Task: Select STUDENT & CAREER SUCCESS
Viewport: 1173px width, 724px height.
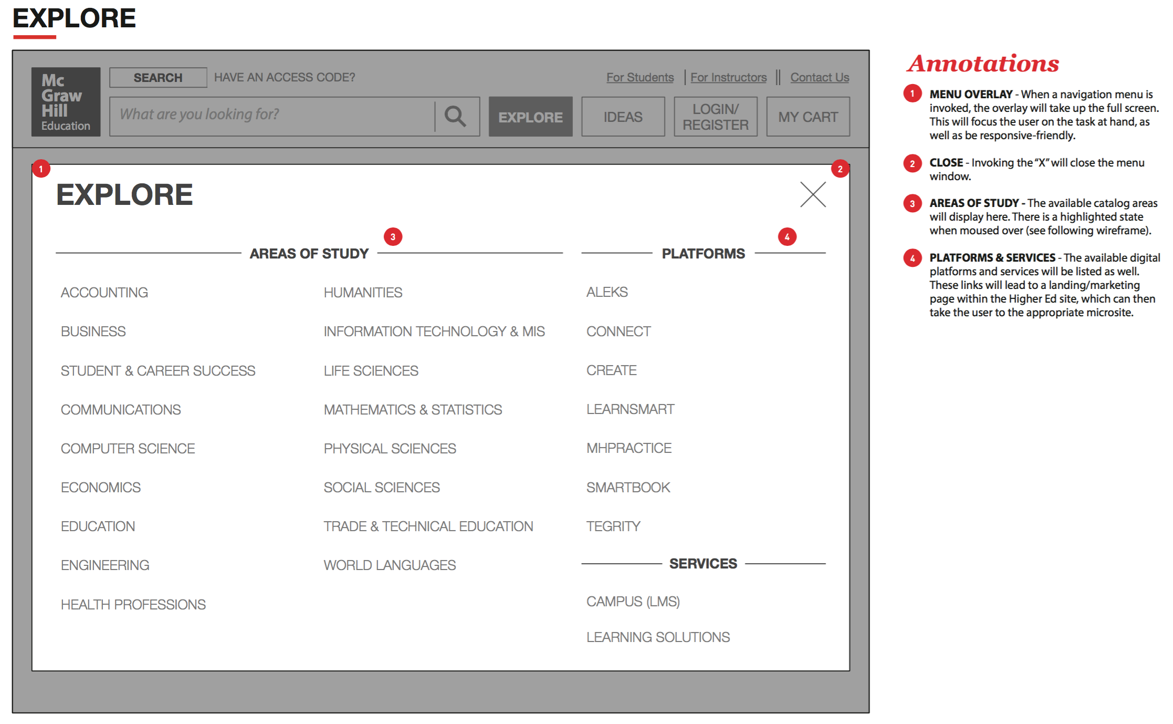Action: 158,370
